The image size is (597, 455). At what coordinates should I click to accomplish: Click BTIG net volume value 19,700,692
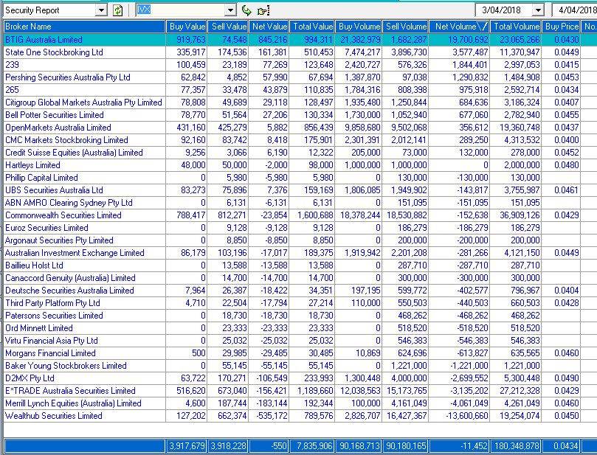click(x=468, y=40)
